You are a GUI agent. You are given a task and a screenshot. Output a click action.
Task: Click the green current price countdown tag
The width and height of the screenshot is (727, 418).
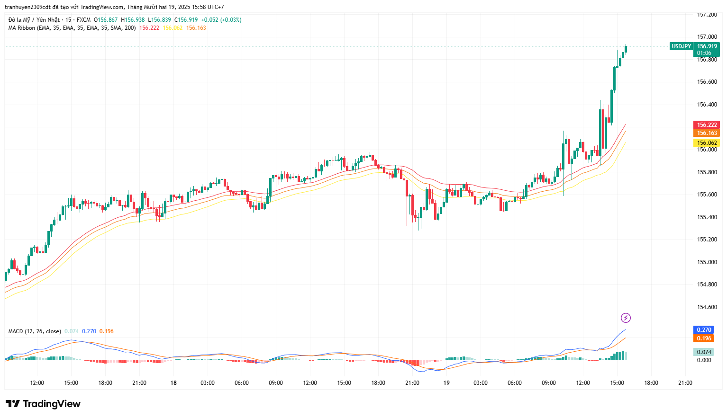[707, 50]
